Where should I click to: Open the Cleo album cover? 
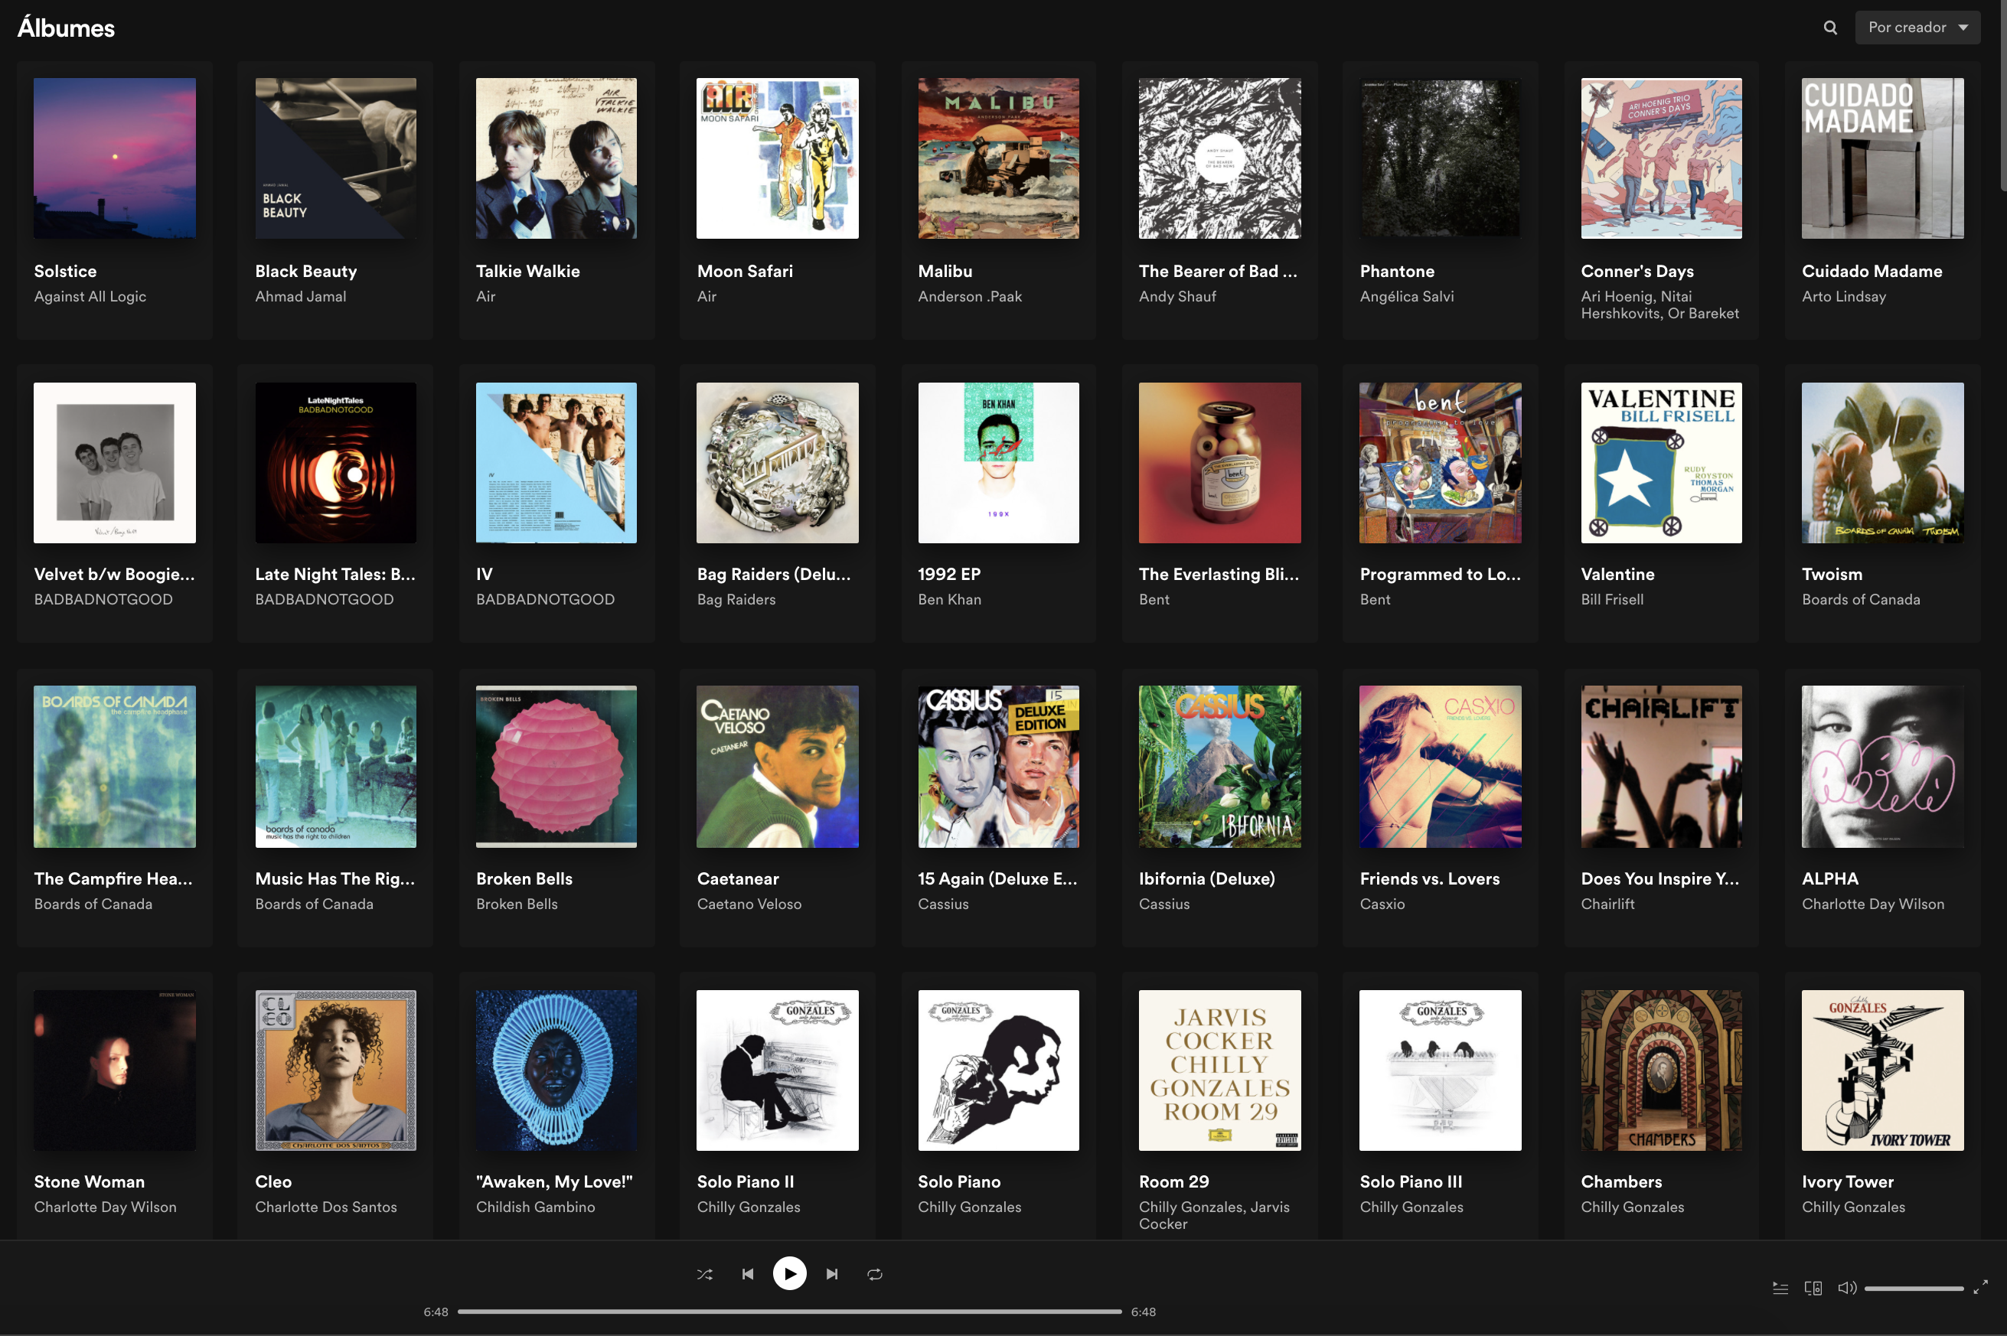(336, 1070)
